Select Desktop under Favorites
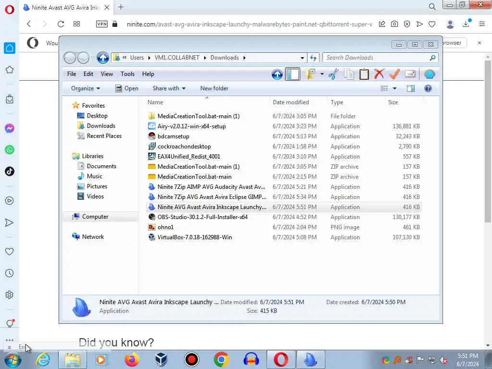Viewport: 492px width, 369px height. pyautogui.click(x=97, y=116)
